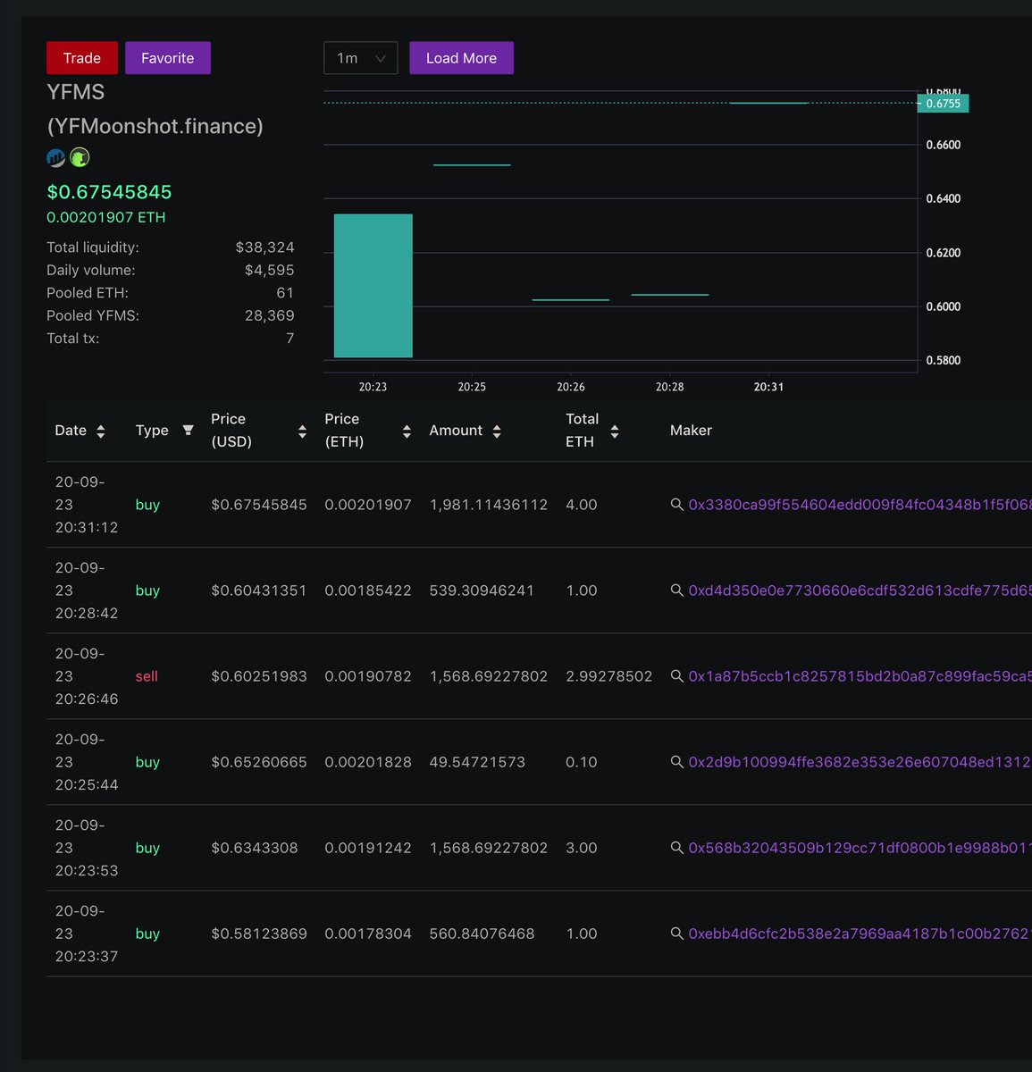
Task: Click the ETH price 0.00178304
Action: [368, 934]
